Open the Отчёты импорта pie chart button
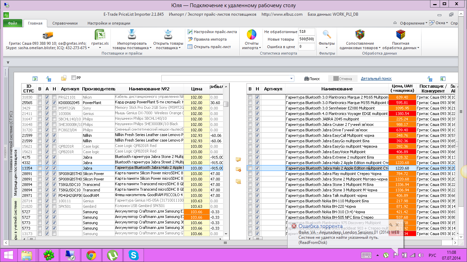 point(252,35)
